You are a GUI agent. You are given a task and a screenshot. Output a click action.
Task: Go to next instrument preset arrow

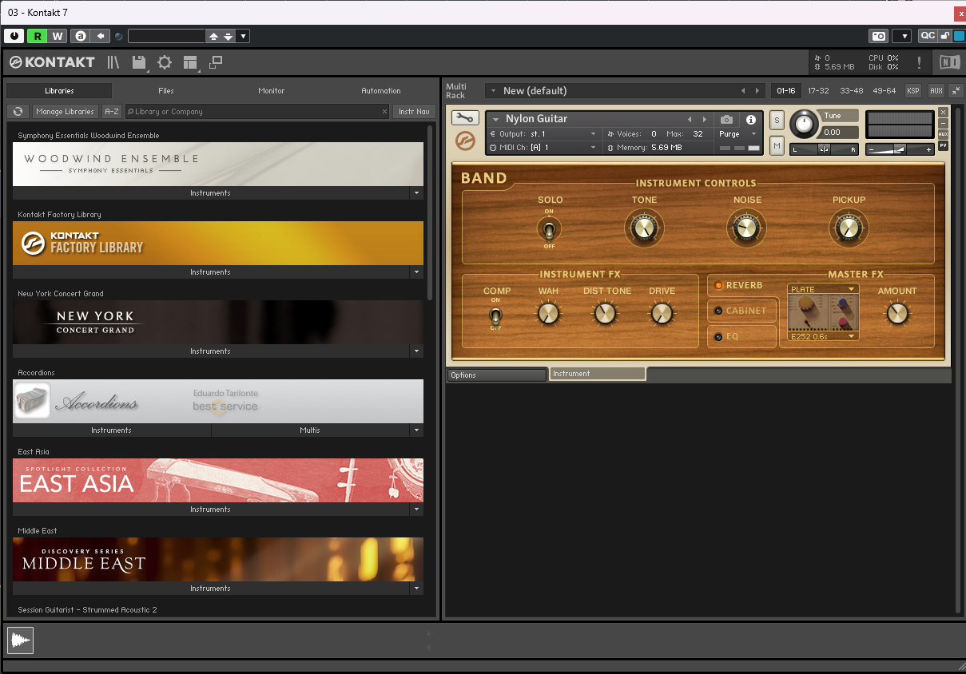[704, 120]
